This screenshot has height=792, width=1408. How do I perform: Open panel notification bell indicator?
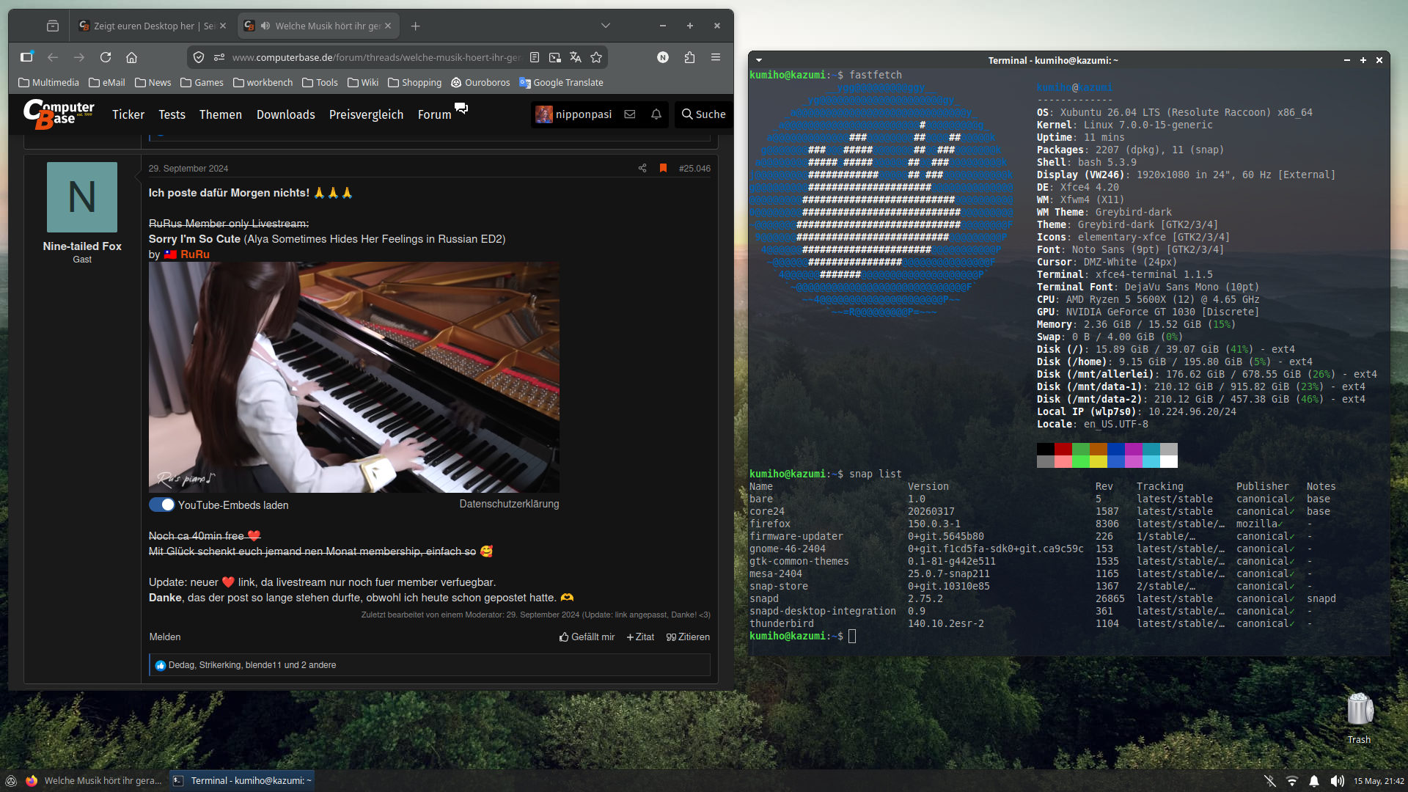click(x=1314, y=781)
